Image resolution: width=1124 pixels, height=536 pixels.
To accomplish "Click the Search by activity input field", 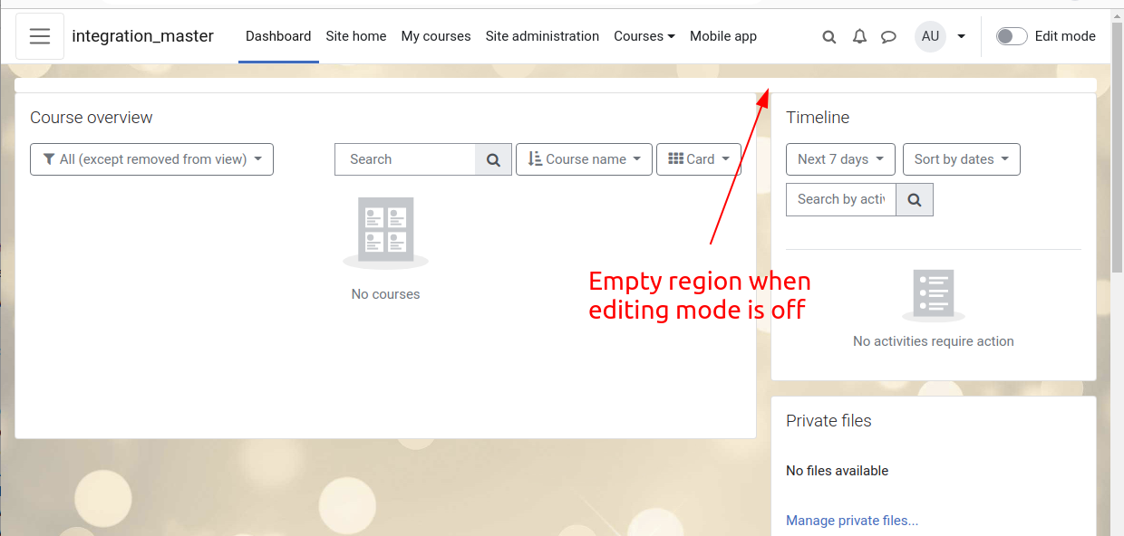I will tap(841, 199).
